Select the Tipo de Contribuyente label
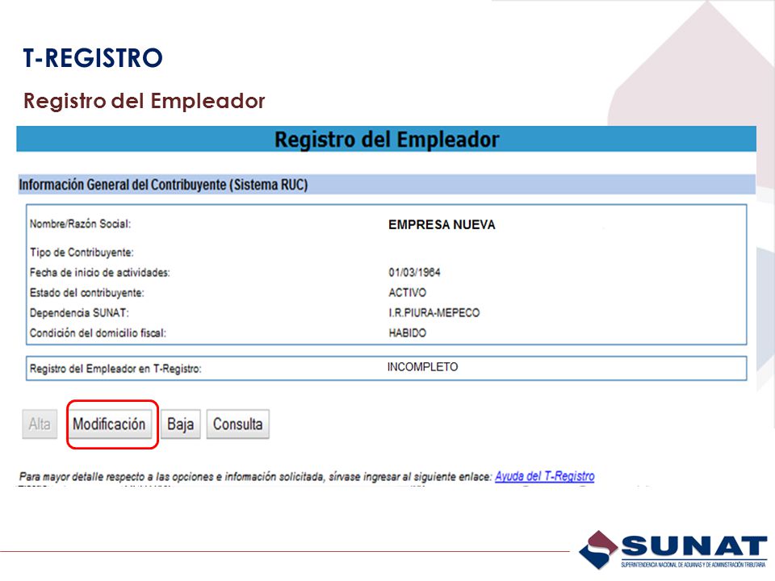 [x=82, y=253]
